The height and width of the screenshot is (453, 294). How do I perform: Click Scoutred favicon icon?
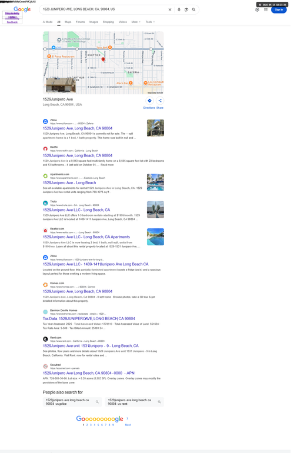[45, 367]
